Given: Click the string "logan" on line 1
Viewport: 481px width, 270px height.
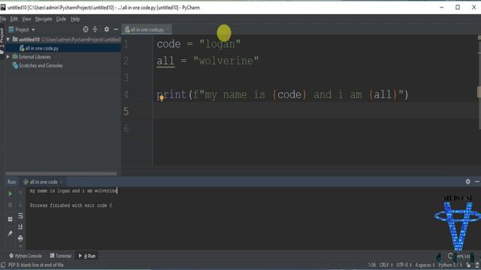Looking at the screenshot, I should pos(220,44).
